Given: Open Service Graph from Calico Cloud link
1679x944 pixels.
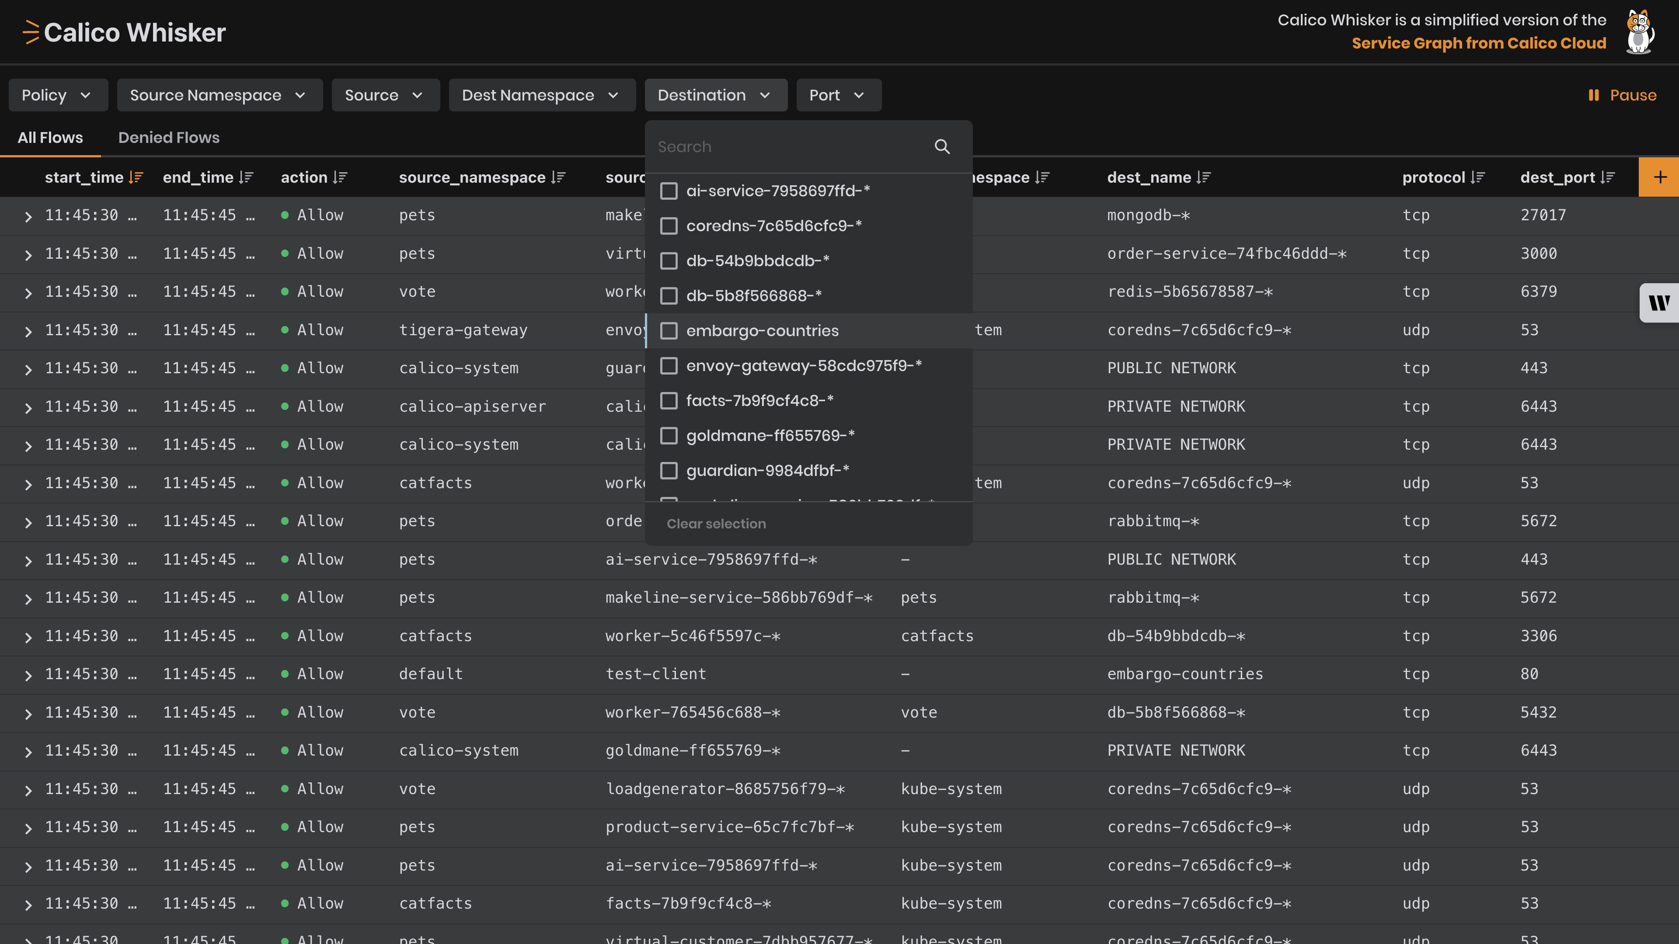Looking at the screenshot, I should (1478, 43).
